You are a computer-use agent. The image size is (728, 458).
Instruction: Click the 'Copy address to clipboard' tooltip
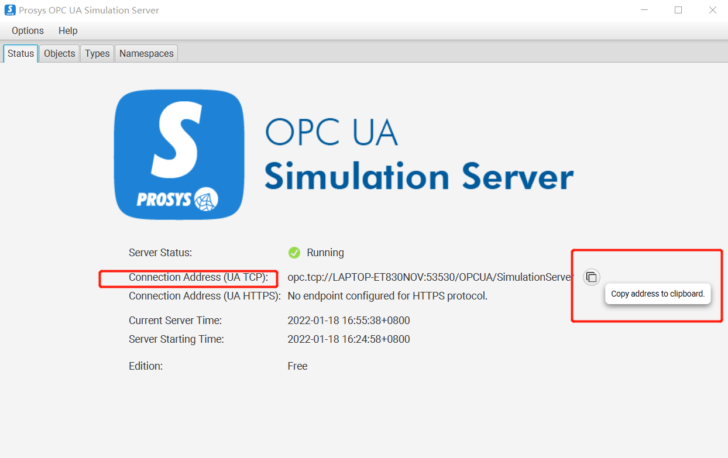658,294
